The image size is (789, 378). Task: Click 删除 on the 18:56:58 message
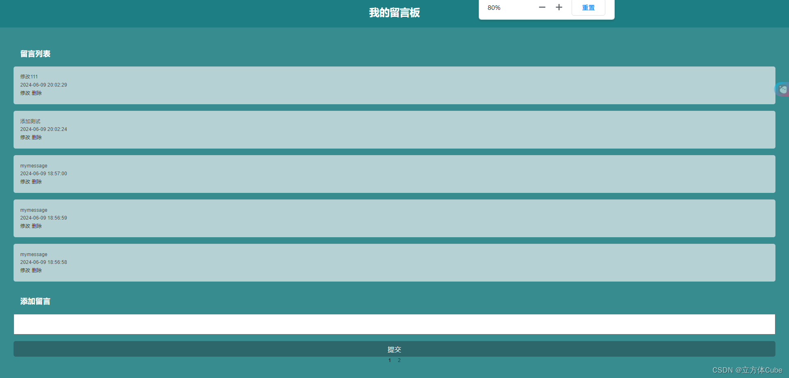(x=37, y=270)
